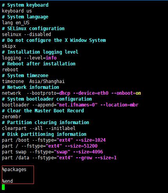
Task: Click the 'keyboard us' line
Action: tap(17, 11)
